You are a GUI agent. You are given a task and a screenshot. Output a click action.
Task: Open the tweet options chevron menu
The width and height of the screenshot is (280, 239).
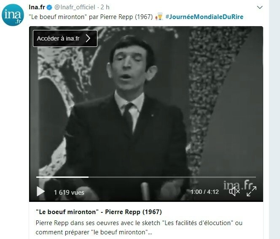[260, 7]
